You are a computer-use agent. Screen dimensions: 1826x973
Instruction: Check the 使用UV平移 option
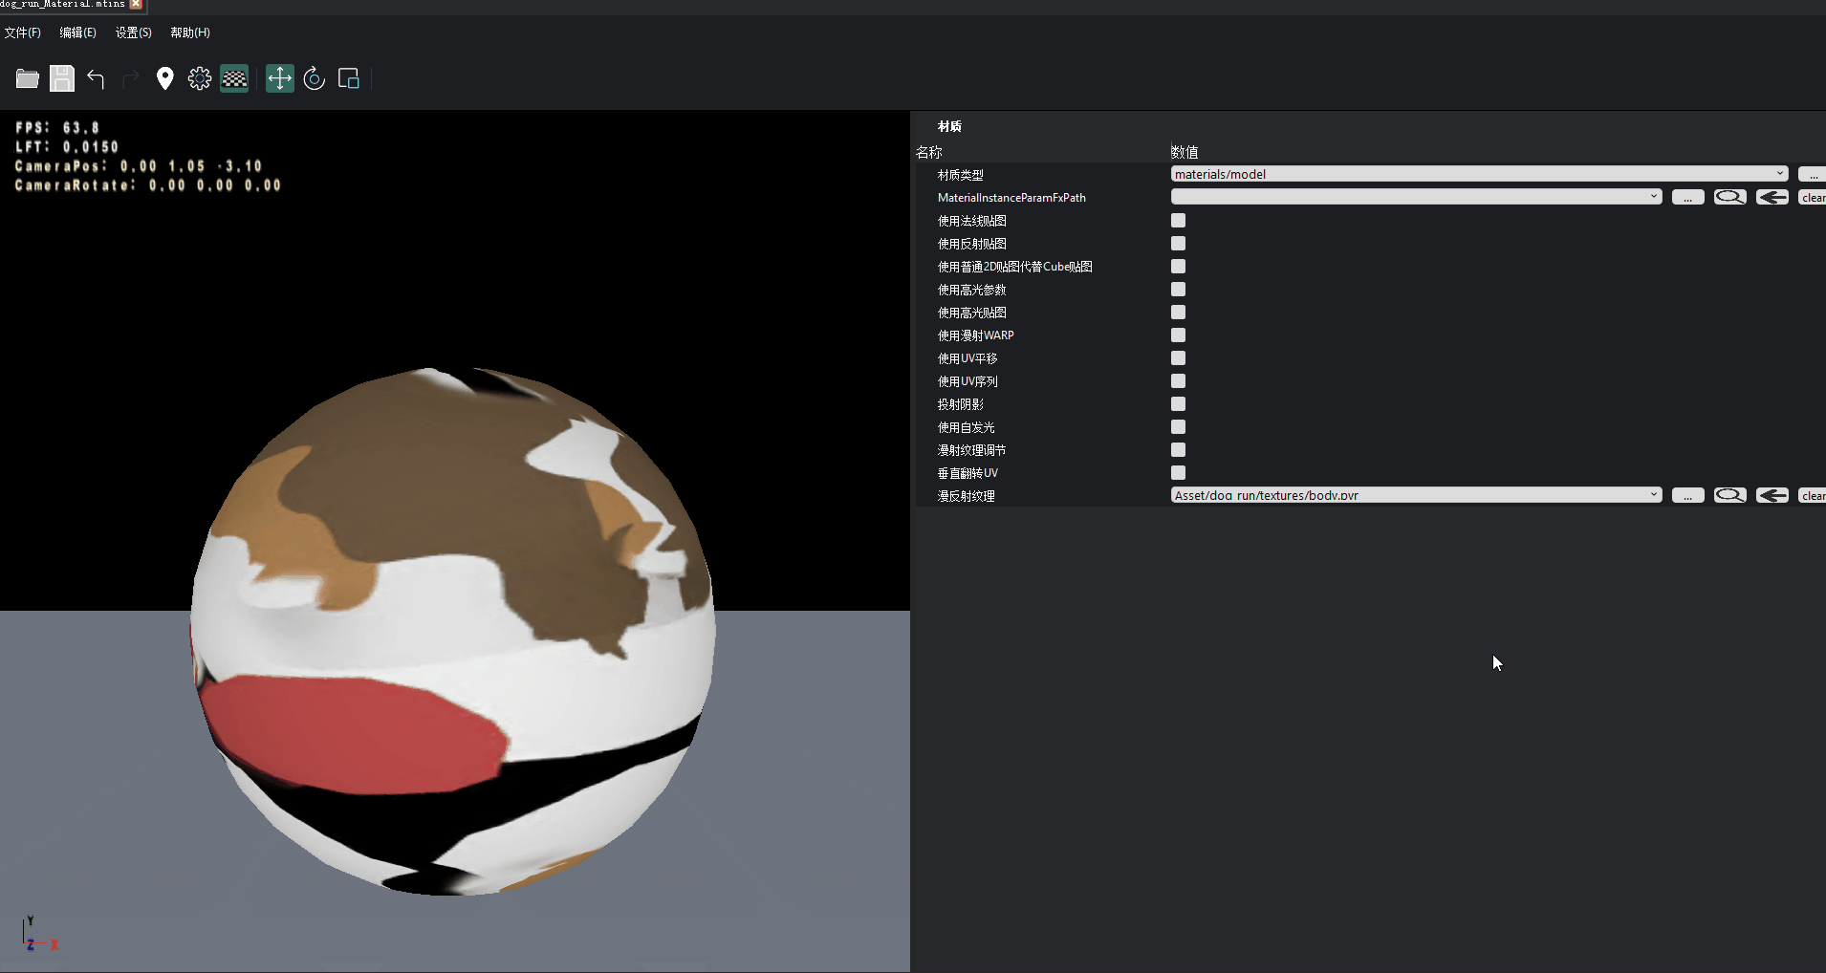coord(1178,358)
